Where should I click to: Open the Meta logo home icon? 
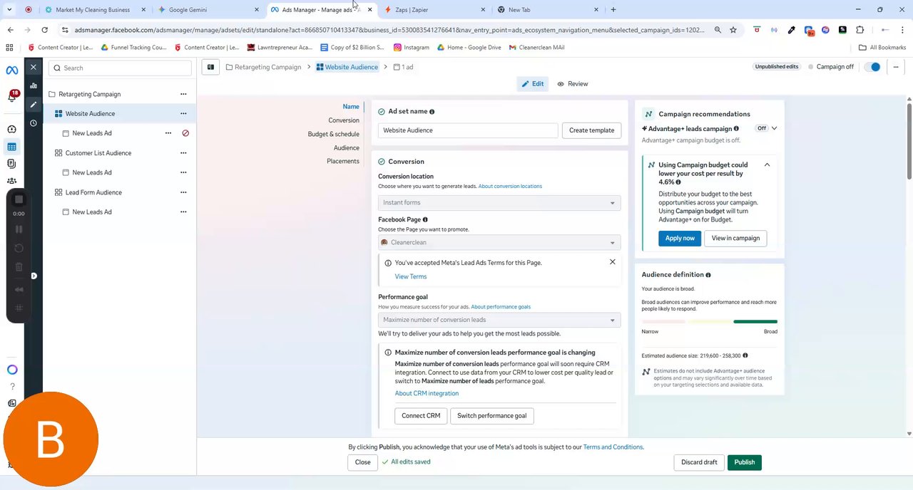[x=11, y=71]
